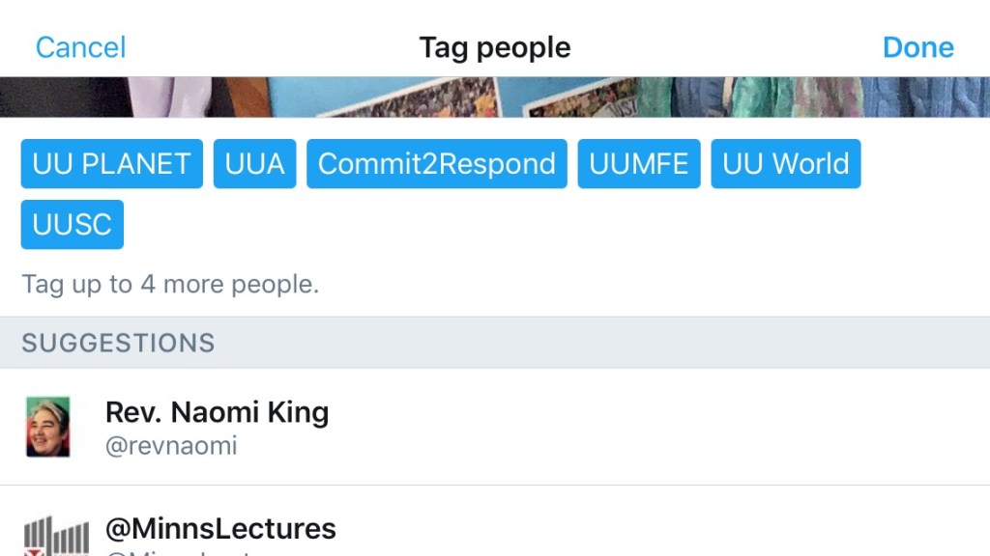Select the UUA tag chip

click(254, 164)
